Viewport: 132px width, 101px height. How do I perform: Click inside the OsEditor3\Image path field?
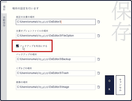click(x=56, y=87)
